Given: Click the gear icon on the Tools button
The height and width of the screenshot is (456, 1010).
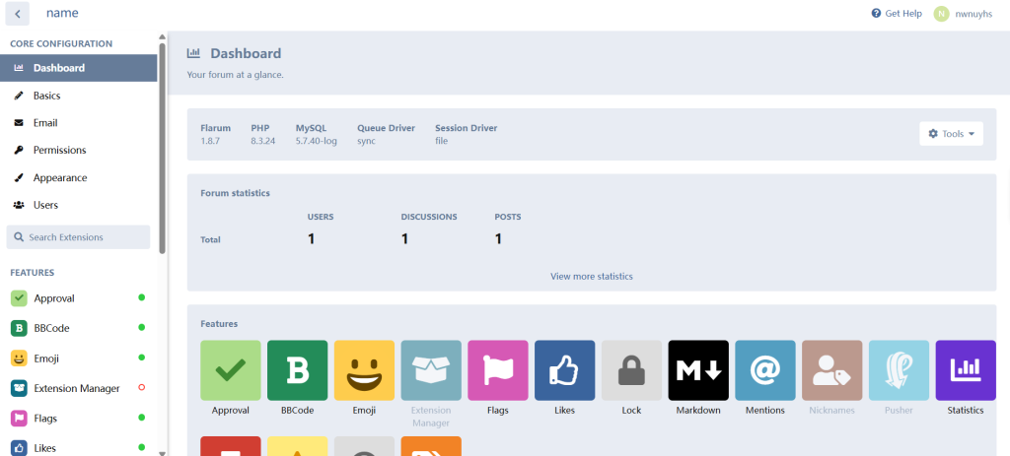Looking at the screenshot, I should pos(933,134).
